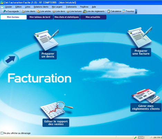The image size is (162, 139).
Task: Open the Dossier menu
Action: point(9,7)
